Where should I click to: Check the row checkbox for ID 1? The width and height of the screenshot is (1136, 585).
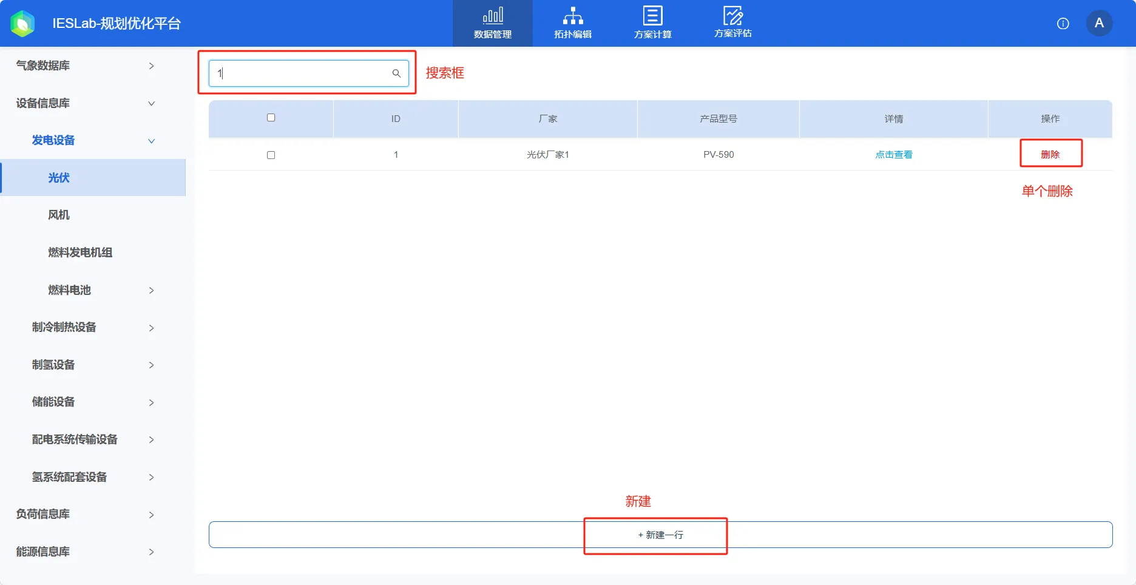tap(271, 155)
